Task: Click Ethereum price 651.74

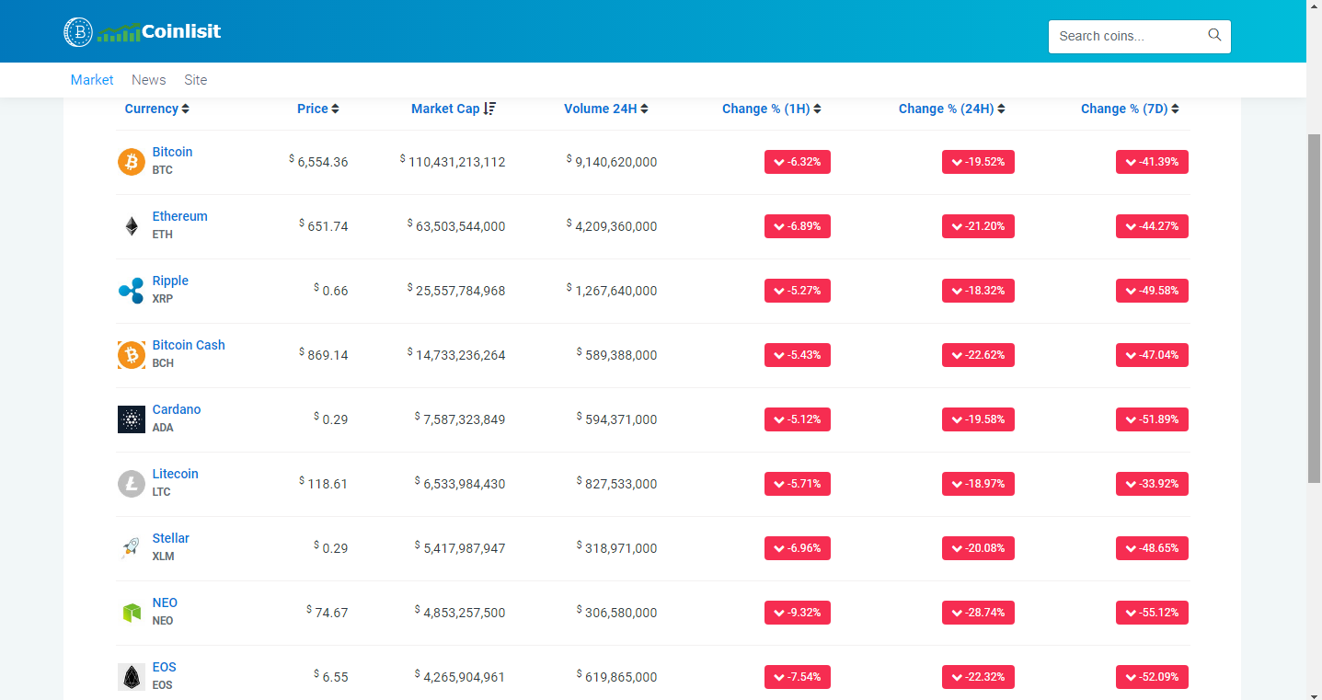Action: pos(324,226)
